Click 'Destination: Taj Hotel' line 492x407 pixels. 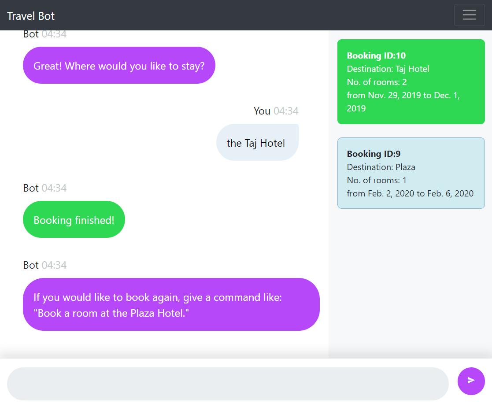[x=388, y=69]
